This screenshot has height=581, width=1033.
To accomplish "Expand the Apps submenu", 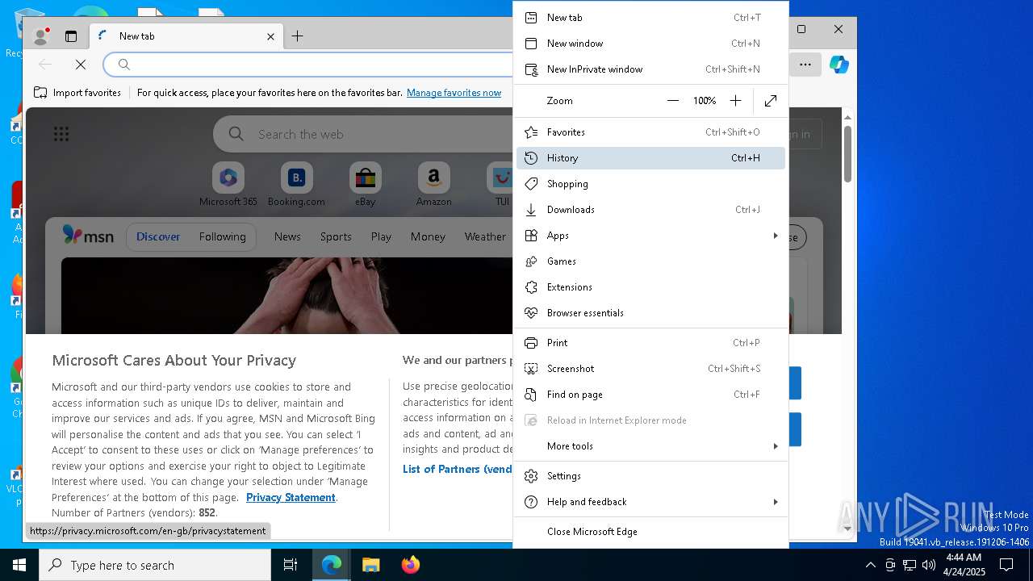I will coord(650,236).
